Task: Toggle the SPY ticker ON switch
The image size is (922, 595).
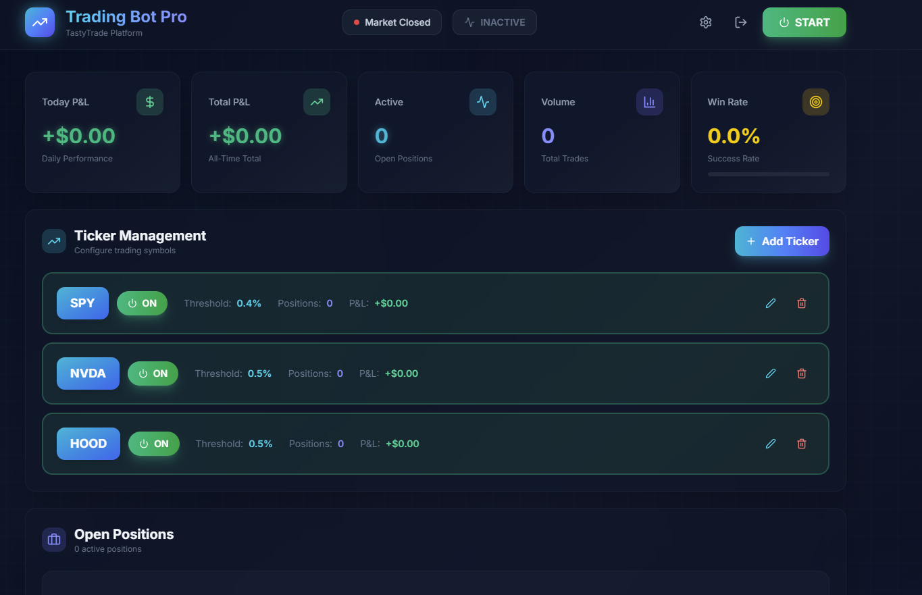Action: 142,303
